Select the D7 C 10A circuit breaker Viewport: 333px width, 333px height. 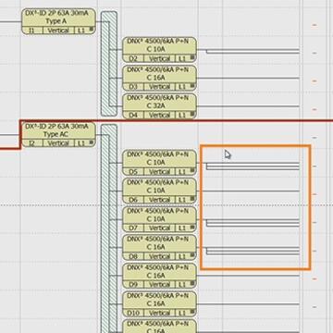(x=160, y=219)
